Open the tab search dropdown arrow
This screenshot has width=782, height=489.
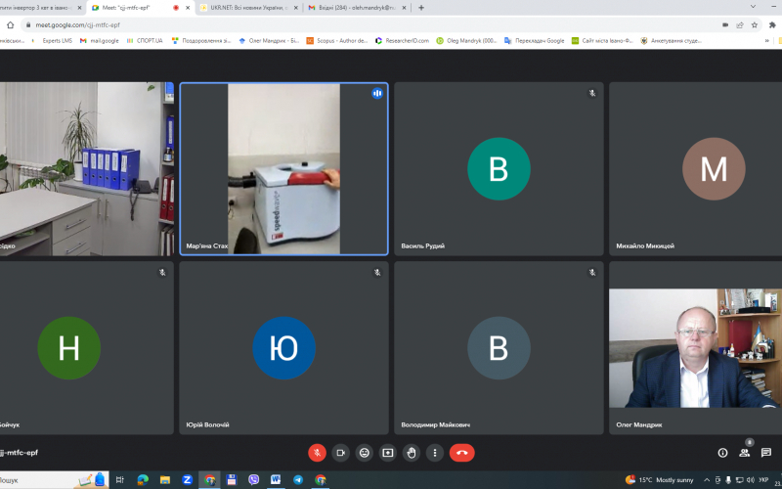[753, 7]
